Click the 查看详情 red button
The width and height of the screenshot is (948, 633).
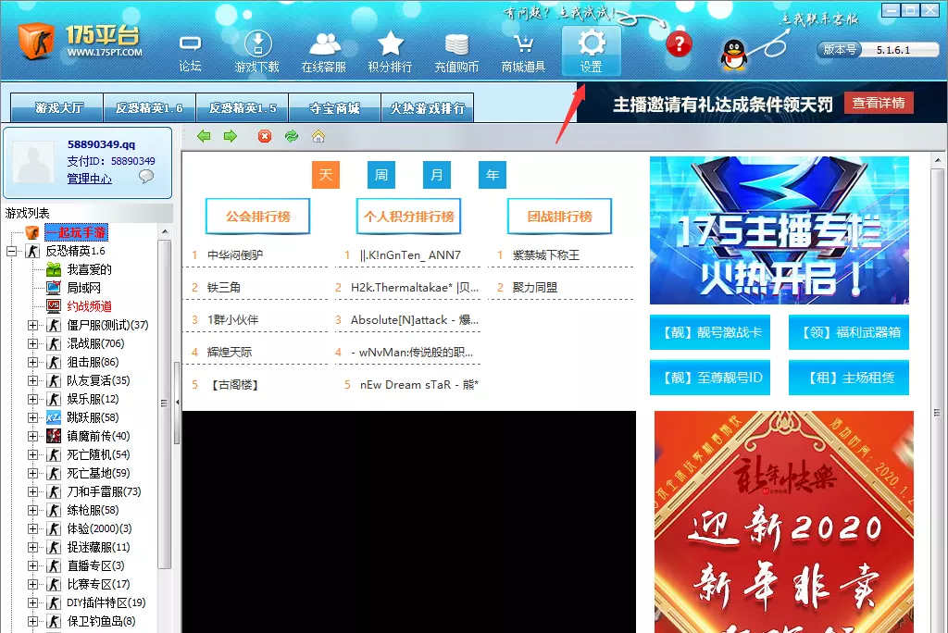pos(879,104)
